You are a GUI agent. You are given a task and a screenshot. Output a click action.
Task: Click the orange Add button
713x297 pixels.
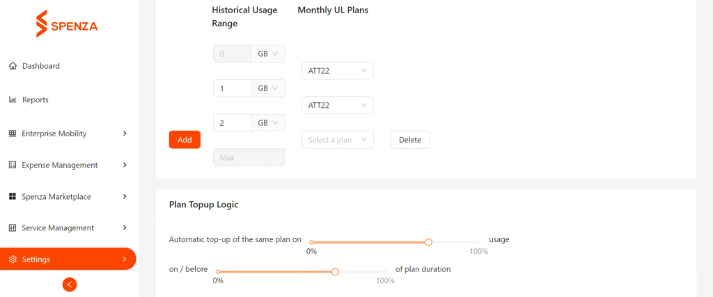(x=185, y=140)
